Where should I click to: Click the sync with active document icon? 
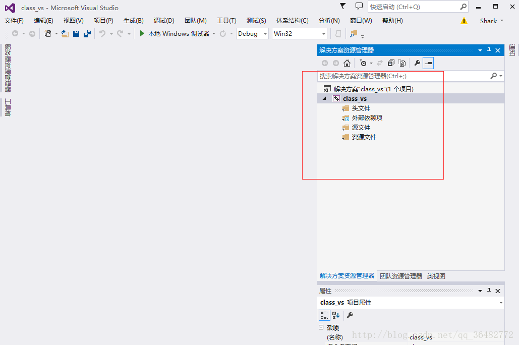[380, 63]
